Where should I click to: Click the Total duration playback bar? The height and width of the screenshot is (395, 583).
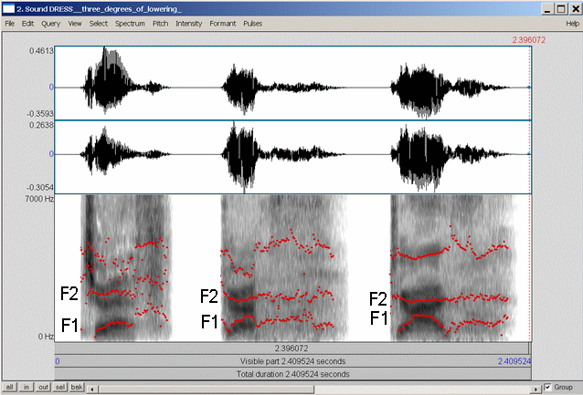tap(293, 374)
